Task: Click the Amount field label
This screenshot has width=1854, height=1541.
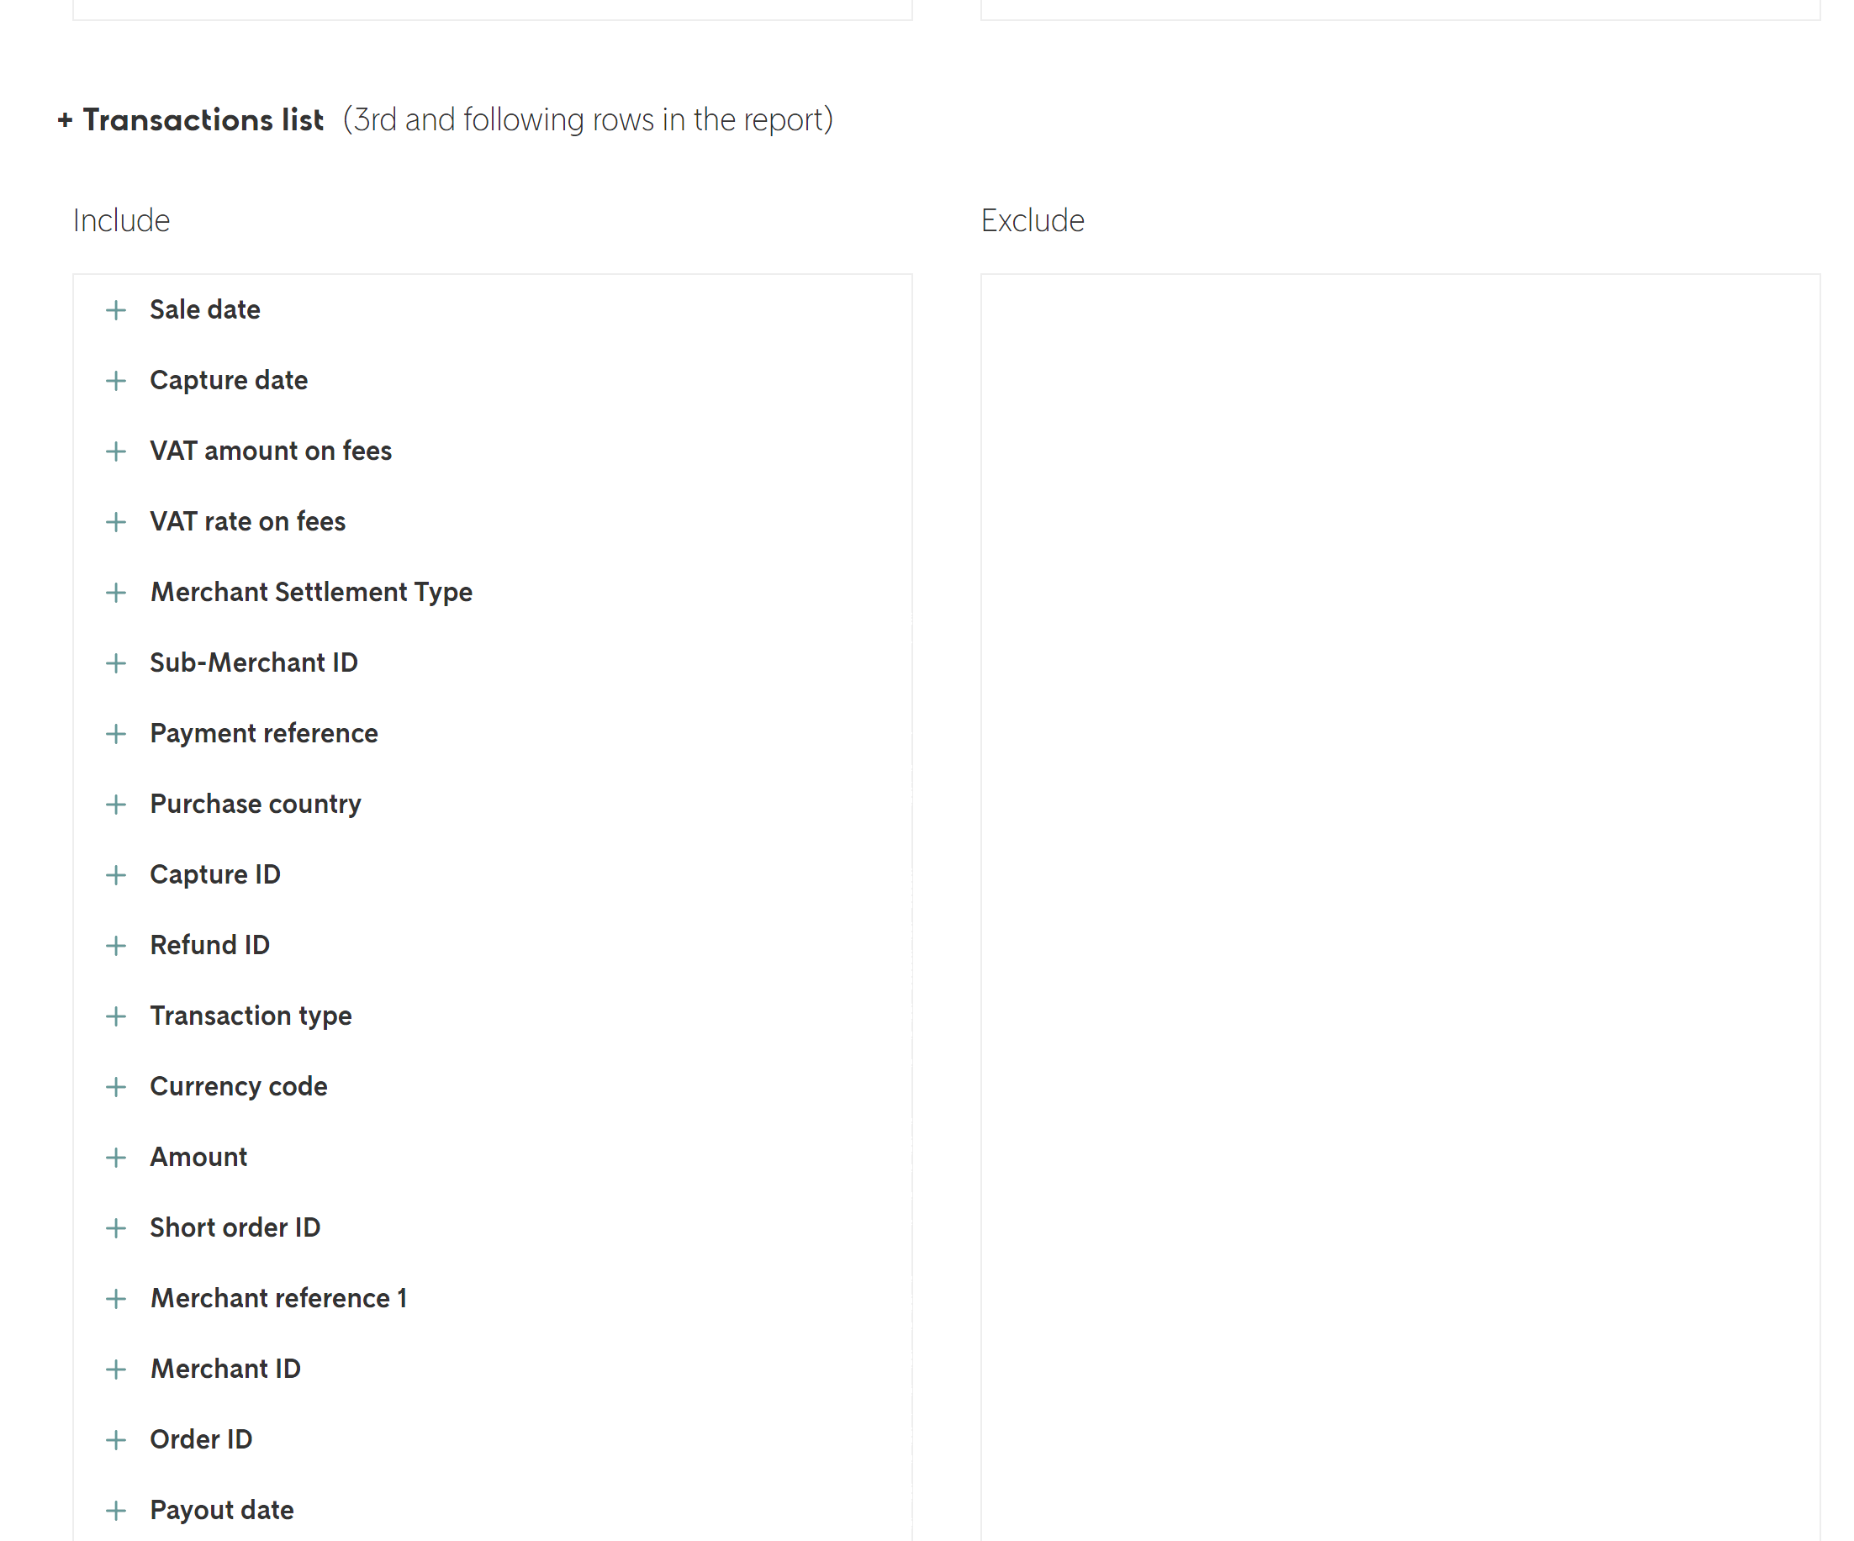Action: tap(198, 1157)
